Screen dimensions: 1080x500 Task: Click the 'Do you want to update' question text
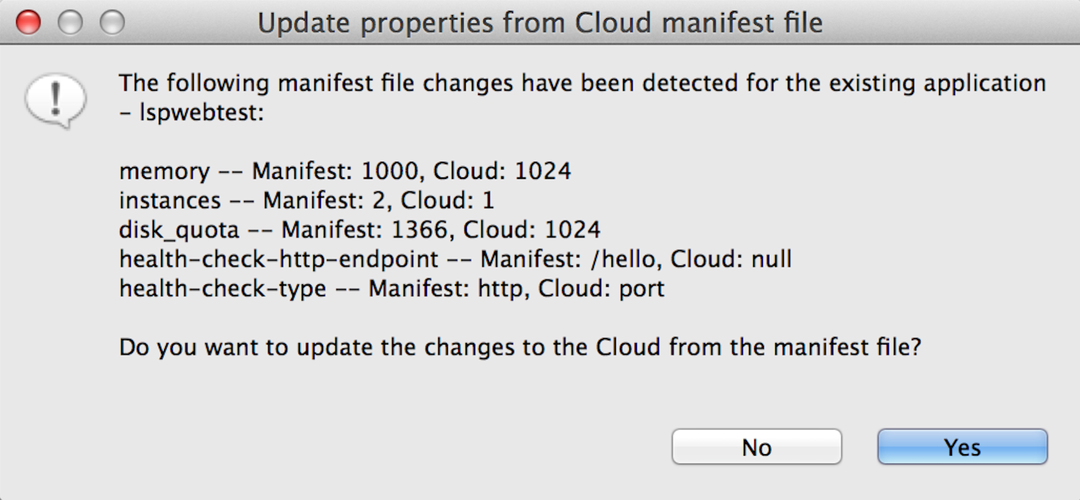tap(520, 347)
